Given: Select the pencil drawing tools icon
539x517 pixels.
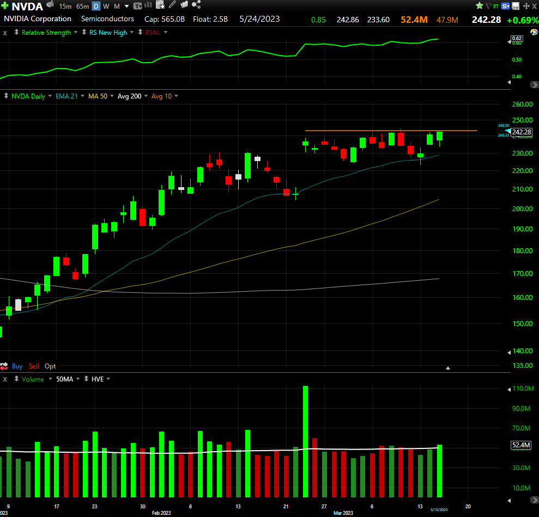Looking at the screenshot, I should click(x=172, y=4).
